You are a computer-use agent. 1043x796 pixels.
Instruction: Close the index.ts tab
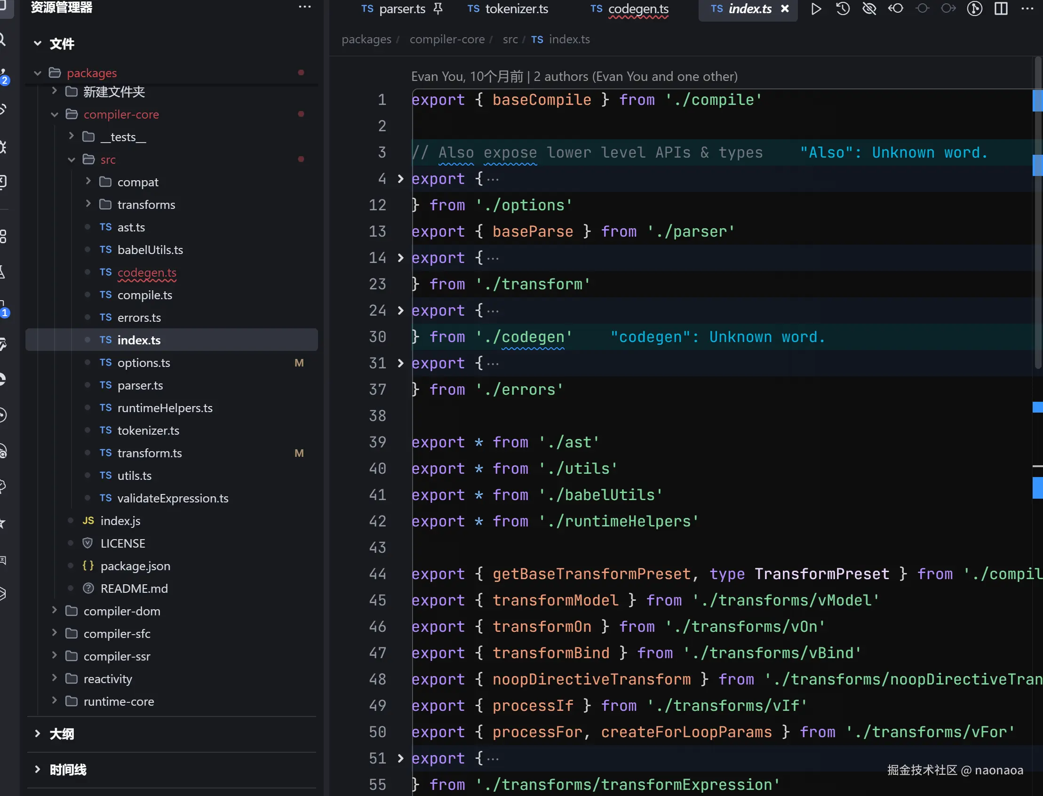785,8
